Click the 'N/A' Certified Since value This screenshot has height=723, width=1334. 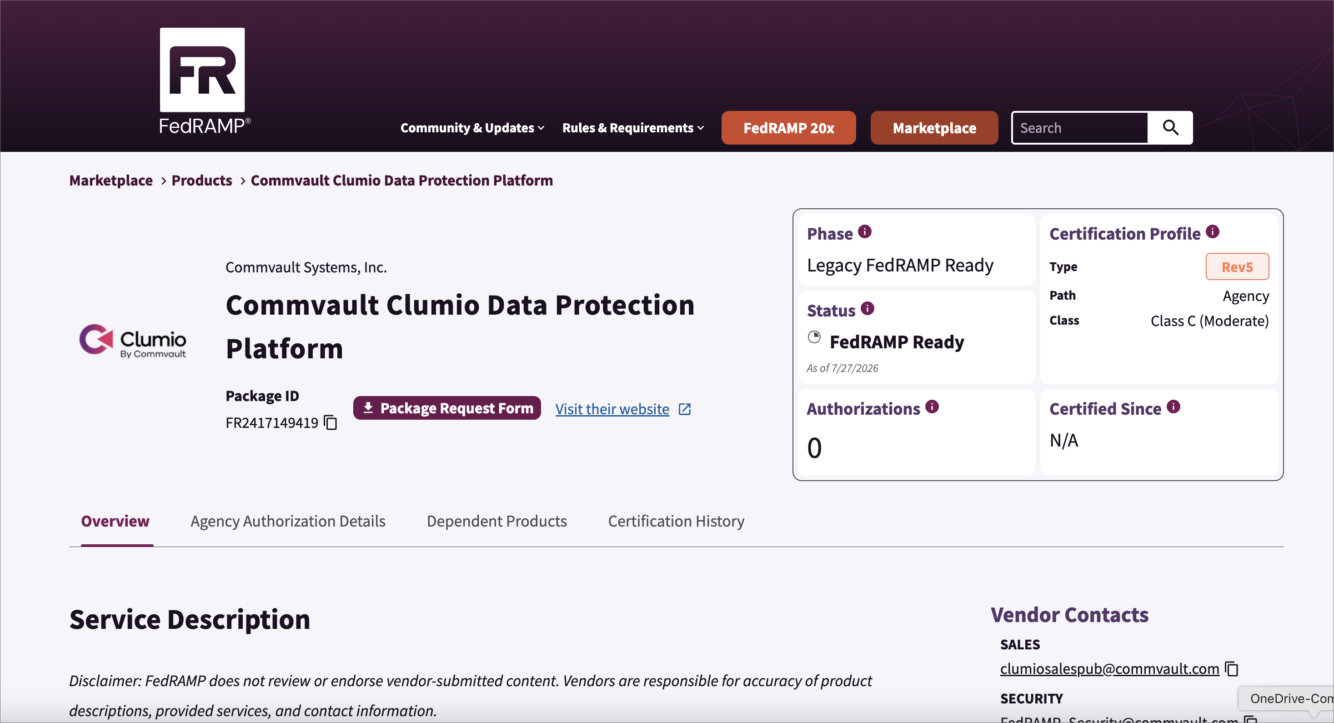pos(1063,440)
